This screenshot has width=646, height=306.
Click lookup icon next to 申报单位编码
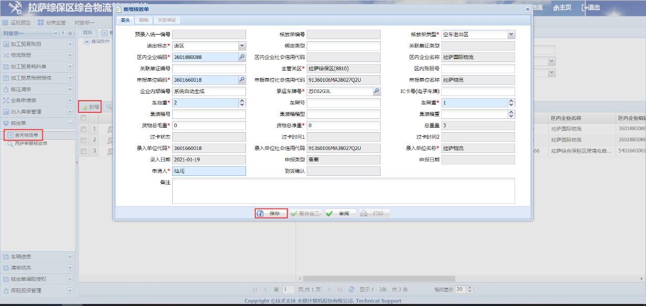click(242, 80)
